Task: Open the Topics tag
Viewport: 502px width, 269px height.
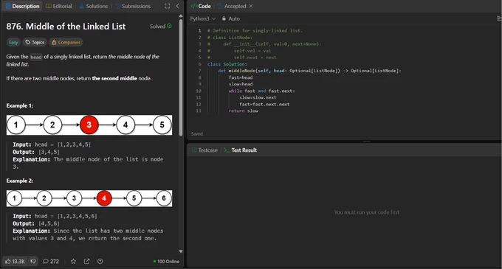Action: tap(35, 42)
